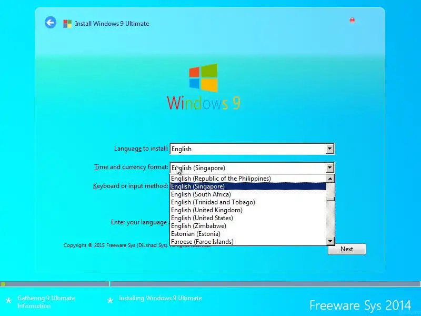Image resolution: width=421 pixels, height=316 pixels.
Task: Select Faroese (Faroe Islands)
Action: pos(248,242)
